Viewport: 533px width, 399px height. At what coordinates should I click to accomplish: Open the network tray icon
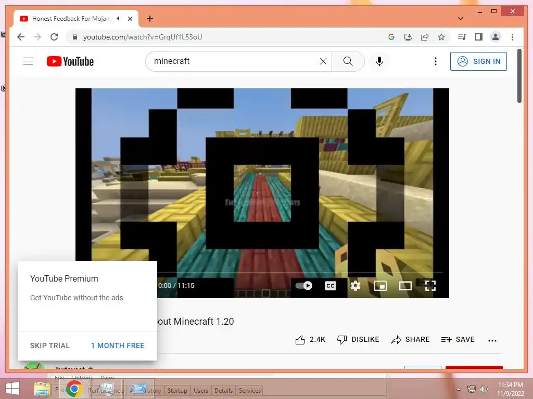click(x=472, y=389)
